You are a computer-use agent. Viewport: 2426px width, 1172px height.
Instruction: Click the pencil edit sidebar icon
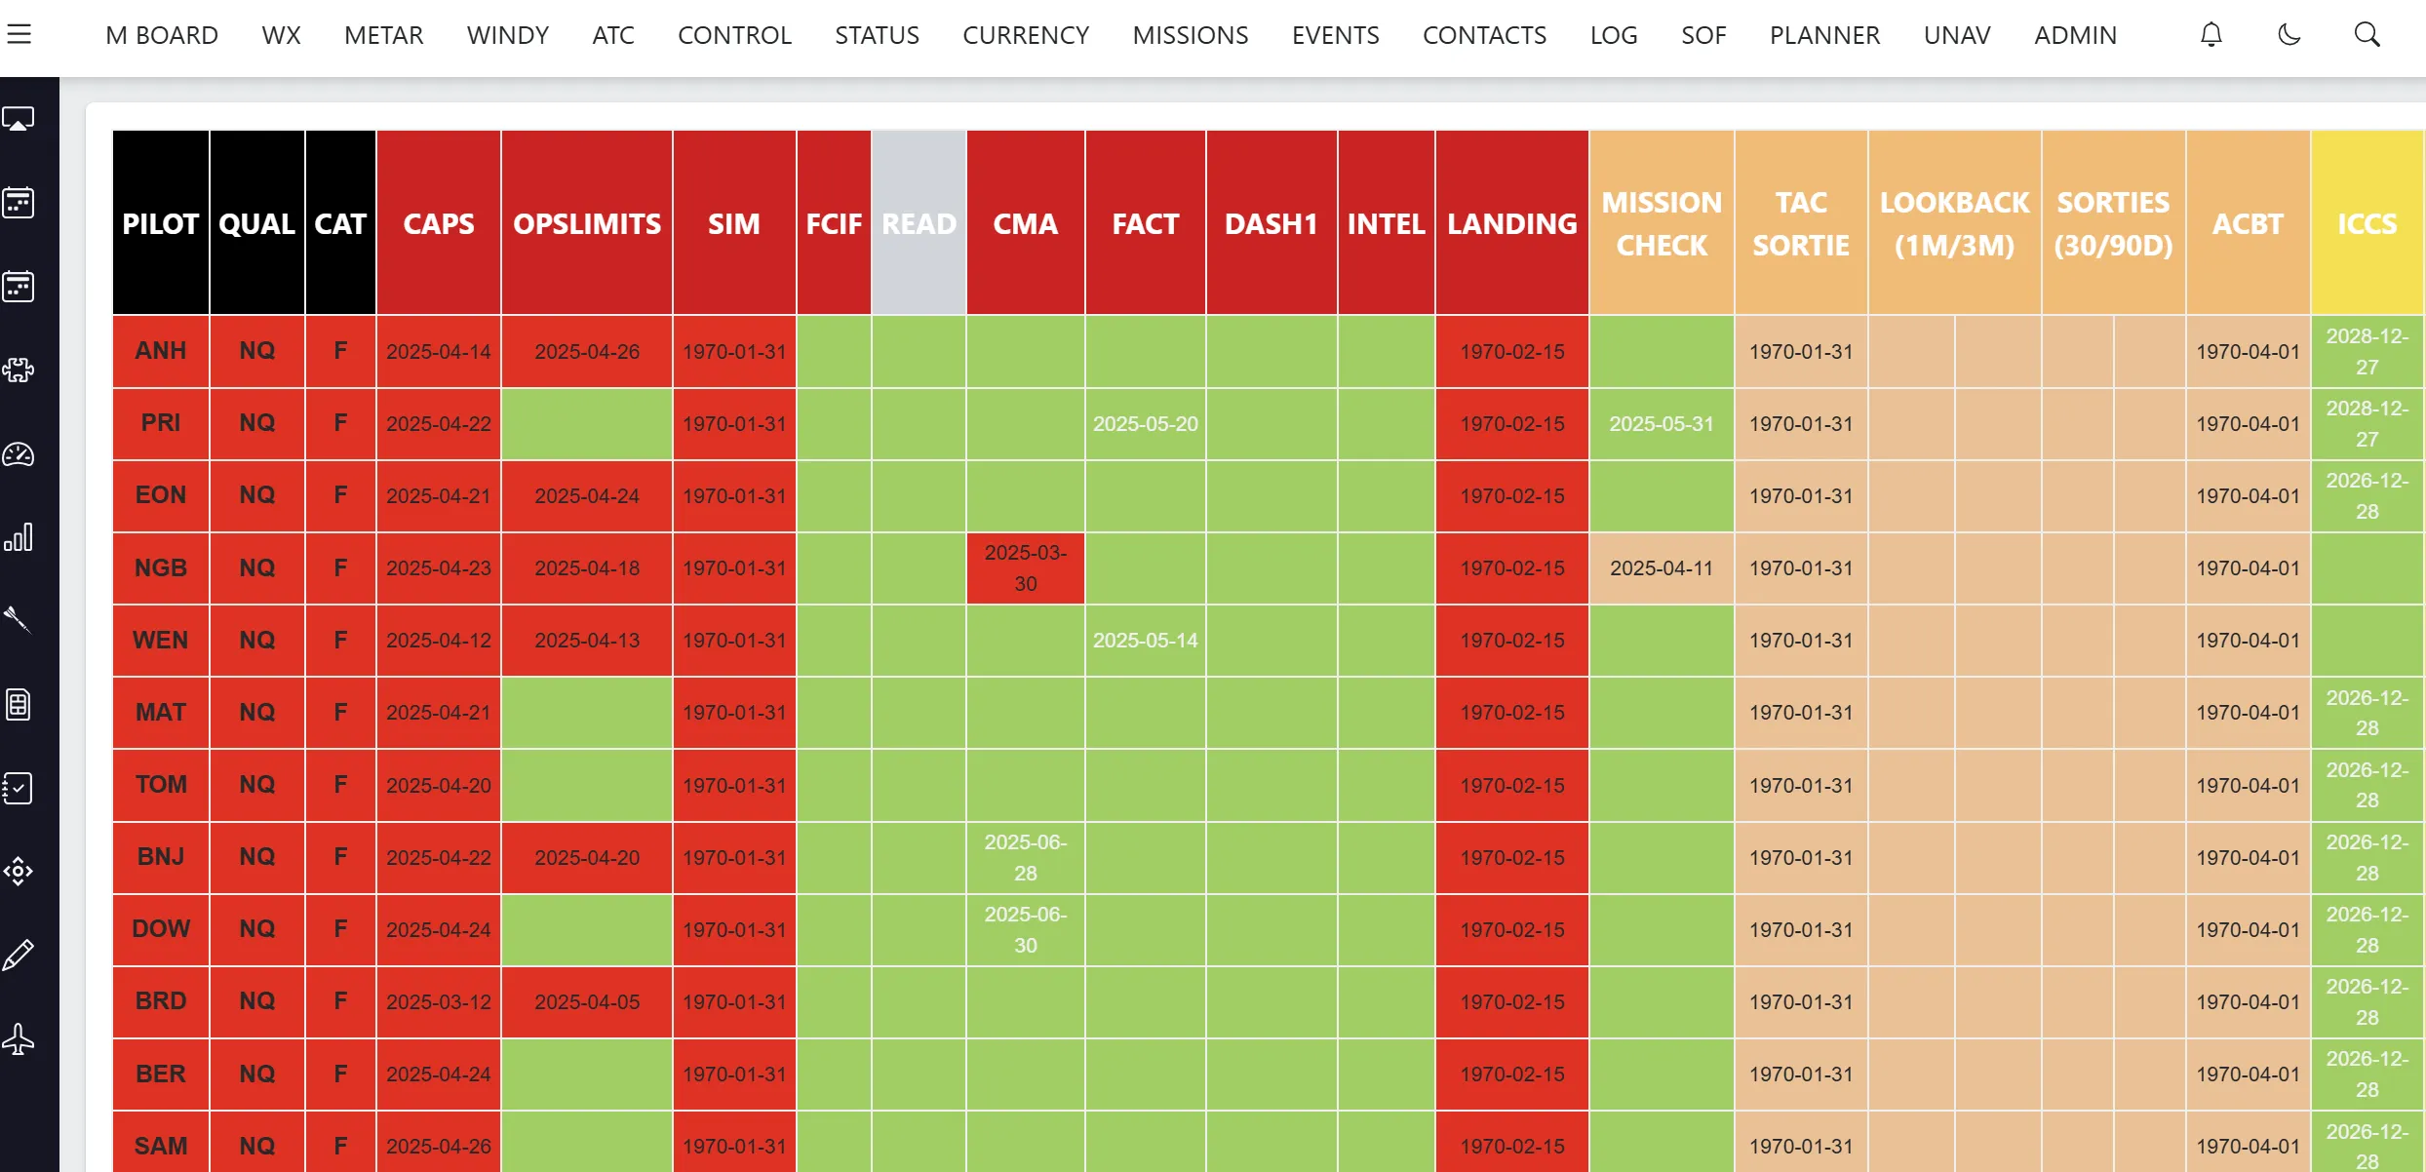[19, 955]
